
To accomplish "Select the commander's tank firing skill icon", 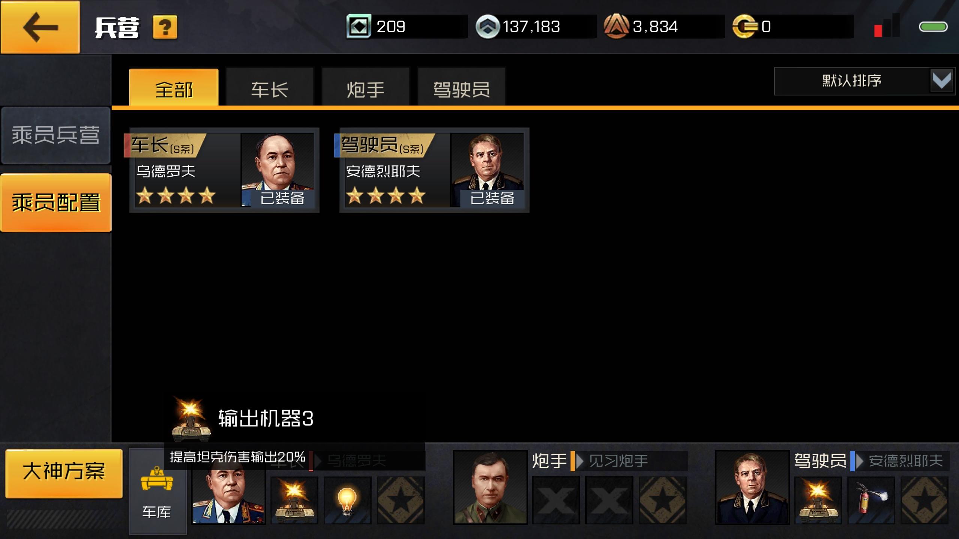I will [294, 500].
